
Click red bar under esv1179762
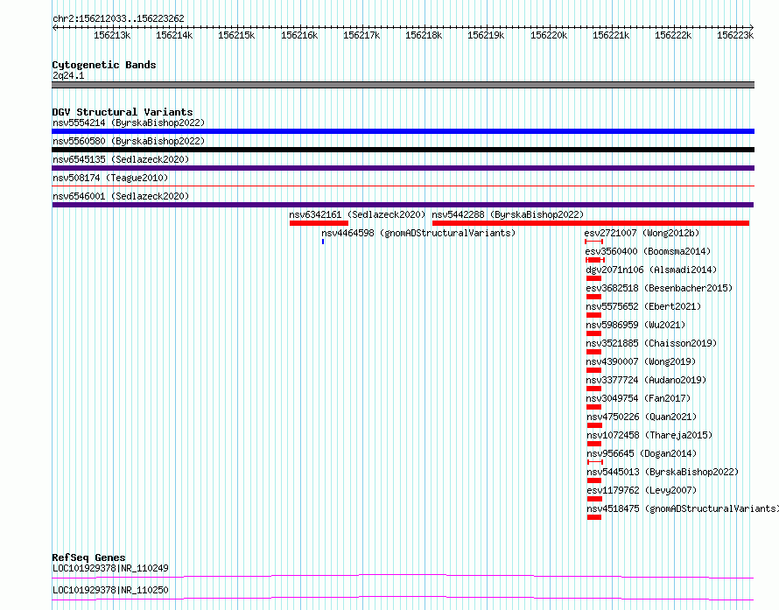pos(594,499)
